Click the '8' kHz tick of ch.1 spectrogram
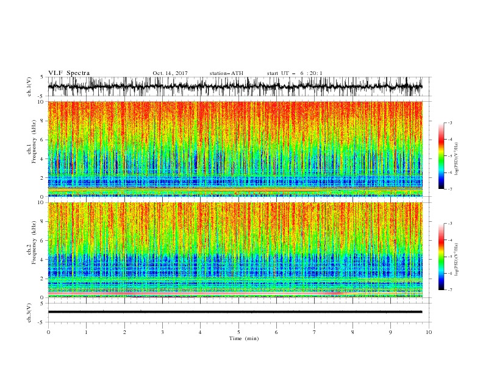The width and height of the screenshot is (483, 373). pos(43,121)
